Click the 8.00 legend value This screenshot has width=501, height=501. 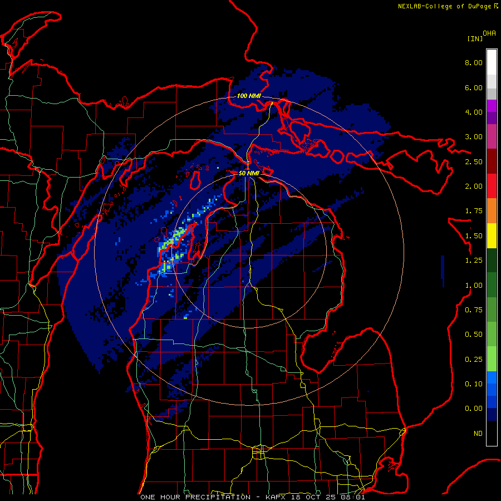click(474, 62)
